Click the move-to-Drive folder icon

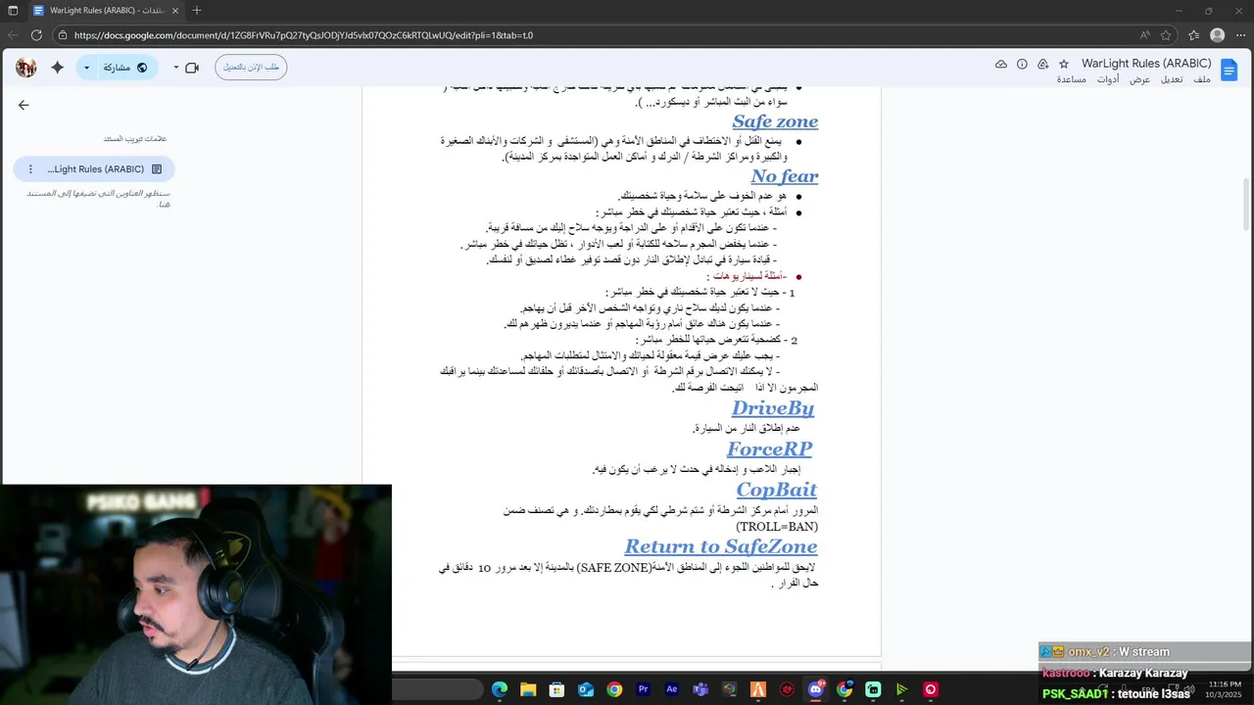pyautogui.click(x=1042, y=64)
